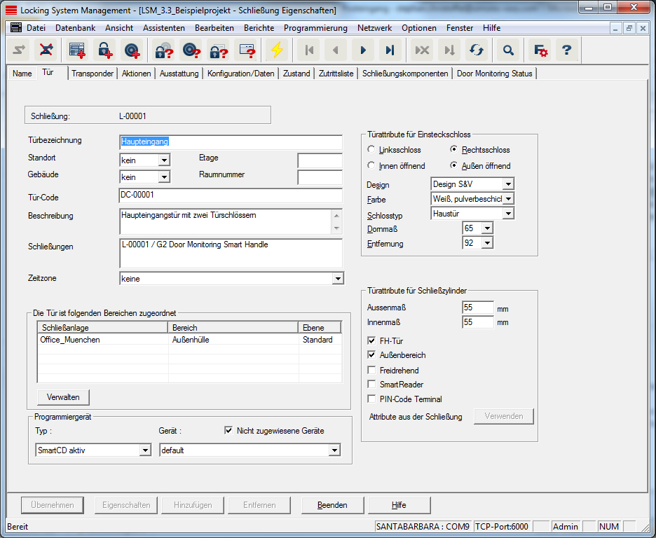Open help via question mark icon
656x538 pixels.
click(567, 50)
